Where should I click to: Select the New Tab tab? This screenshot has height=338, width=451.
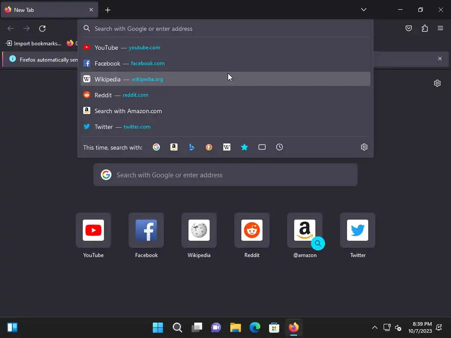click(x=49, y=10)
